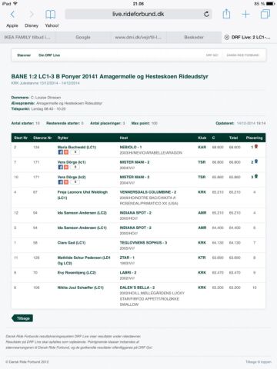Viewport: 277px width, 369px height.
Task: Close the DRF Live tab
Action: pyautogui.click(x=226, y=37)
